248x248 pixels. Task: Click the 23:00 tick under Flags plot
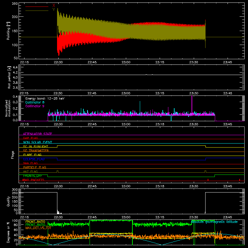(126, 186)
